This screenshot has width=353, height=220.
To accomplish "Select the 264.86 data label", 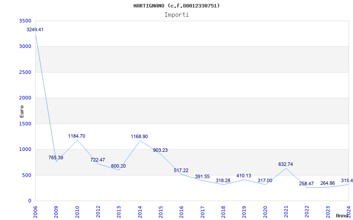I will pyautogui.click(x=327, y=183).
